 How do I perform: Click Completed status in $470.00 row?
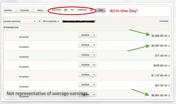(24, 67)
